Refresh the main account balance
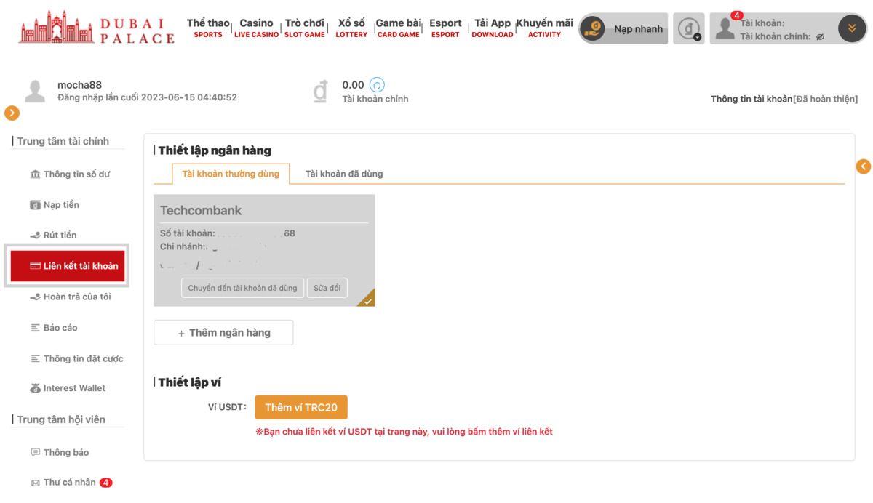Screen dimensions: 873x503 [377, 85]
